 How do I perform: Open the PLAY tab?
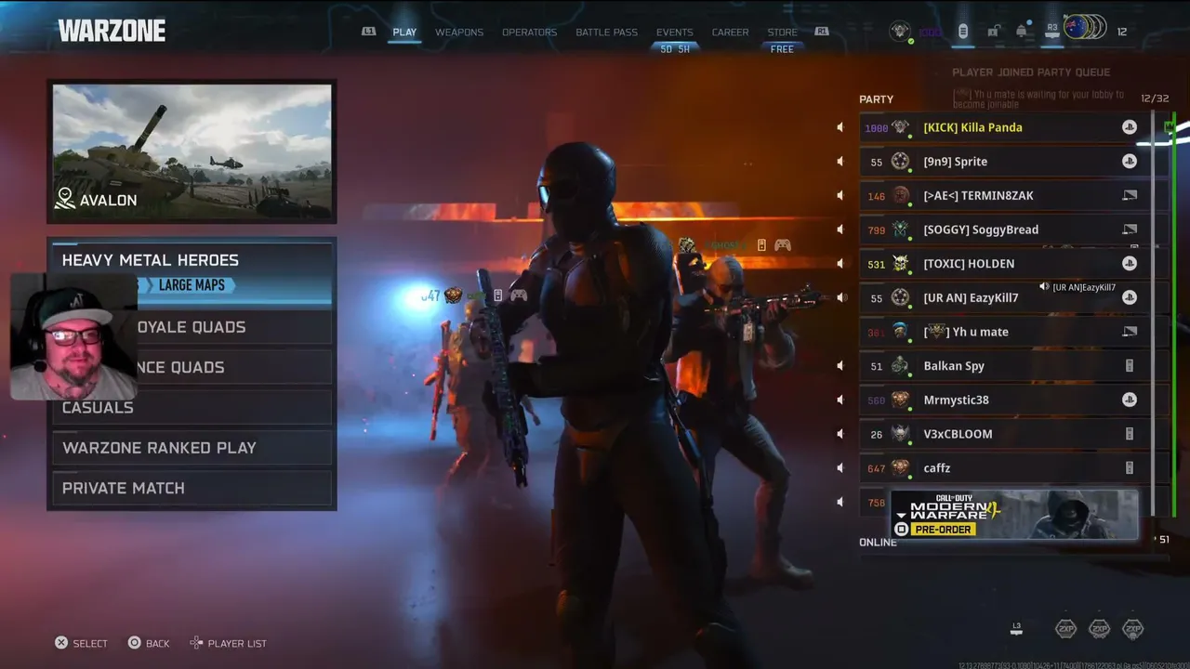coord(404,33)
